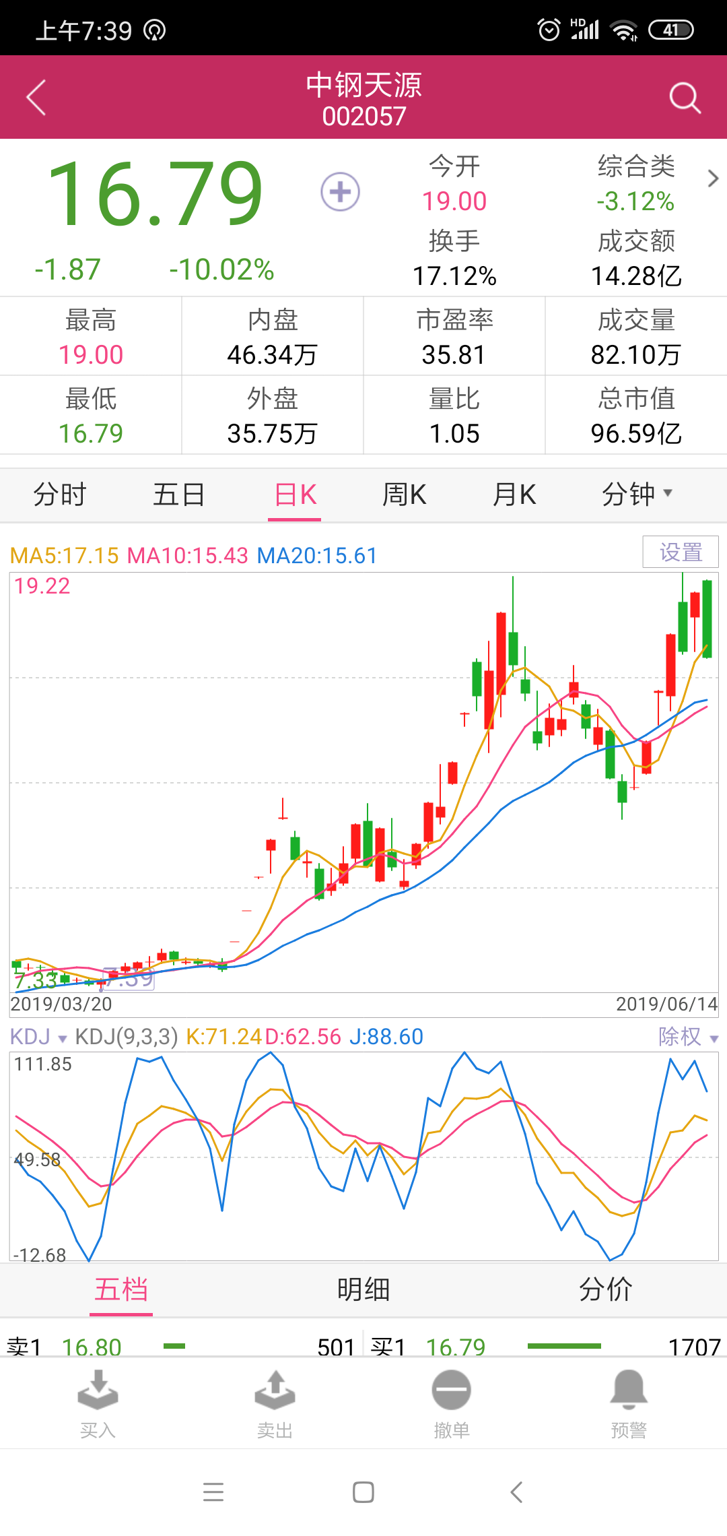Tap the 成交额 value 14.28亿
Viewport: 727px width, 1536px height.
(x=636, y=276)
